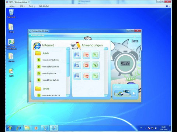Image resolution: width=177 pixels, height=132 pixels.
Task: Open the network tray icon
Action: tap(152, 128)
